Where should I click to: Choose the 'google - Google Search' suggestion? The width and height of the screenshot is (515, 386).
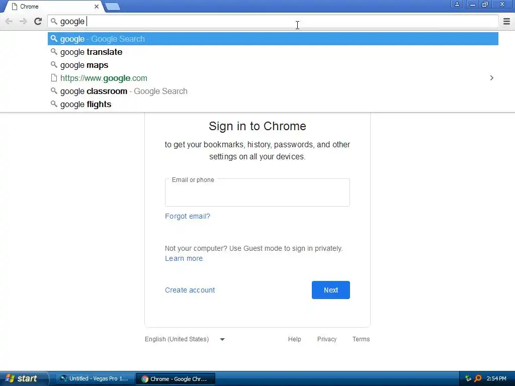273,39
